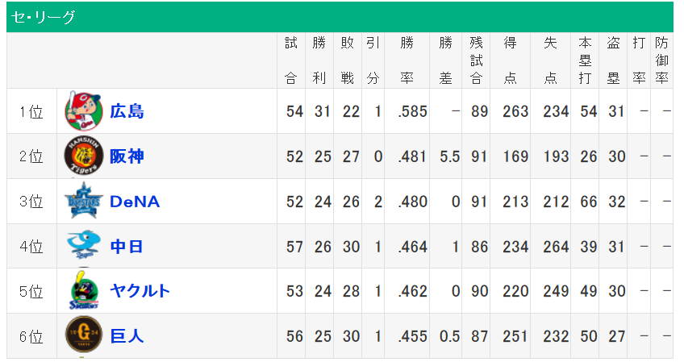The image size is (684, 362).
Task: Click the Yakult Swallows team logo
Action: pyautogui.click(x=84, y=291)
